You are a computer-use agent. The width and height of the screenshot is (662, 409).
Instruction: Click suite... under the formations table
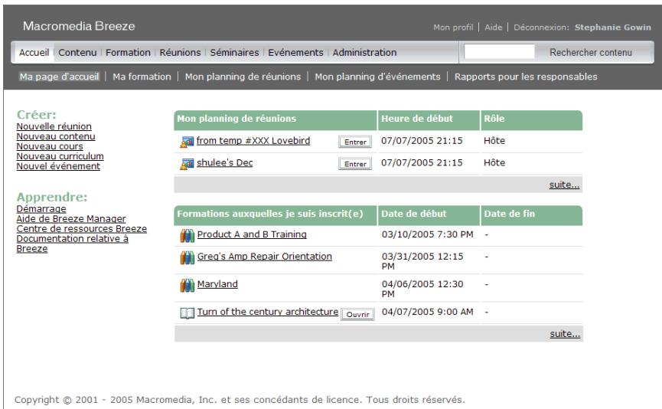pos(565,334)
